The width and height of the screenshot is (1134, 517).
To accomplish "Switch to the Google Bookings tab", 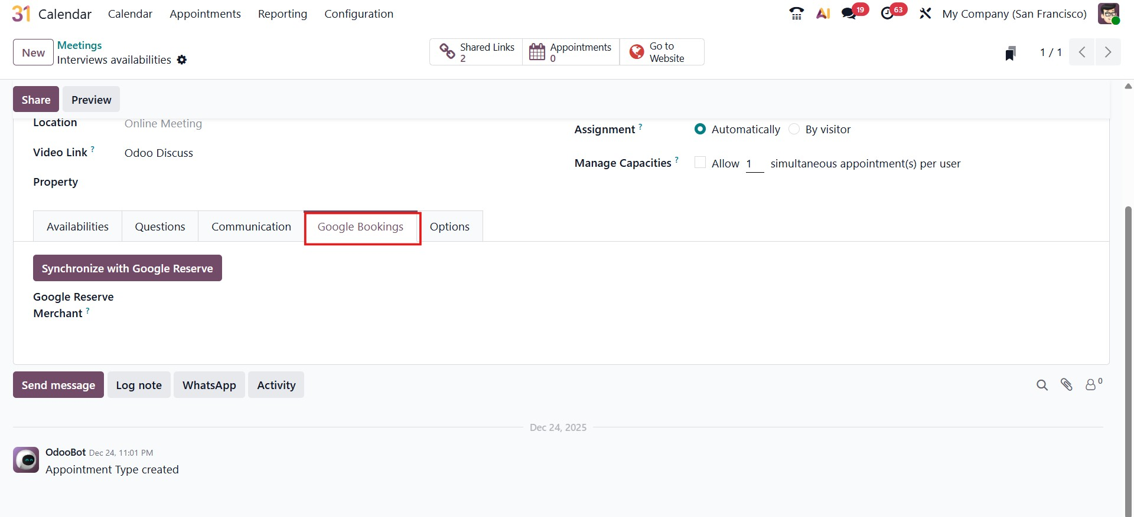I will point(360,226).
